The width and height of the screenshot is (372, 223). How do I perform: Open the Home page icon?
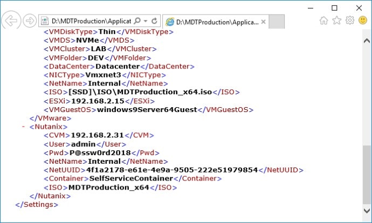pyautogui.click(x=324, y=20)
